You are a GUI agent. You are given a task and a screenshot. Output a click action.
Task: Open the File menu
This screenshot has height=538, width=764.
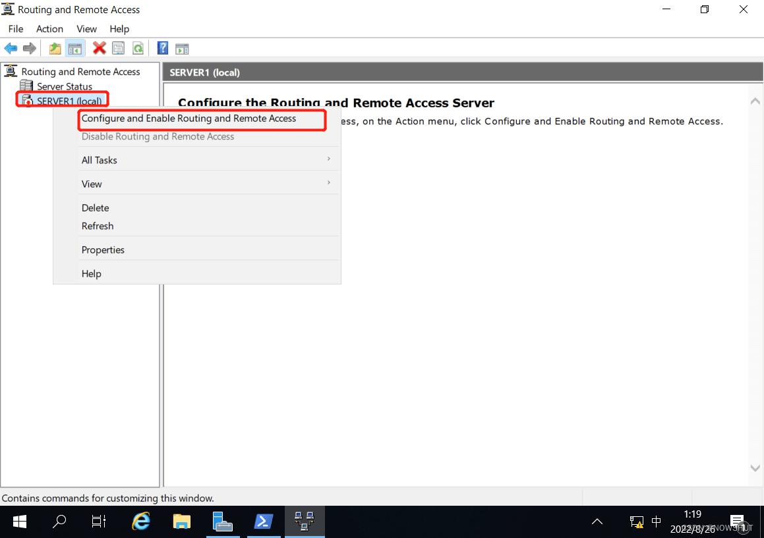pyautogui.click(x=16, y=29)
